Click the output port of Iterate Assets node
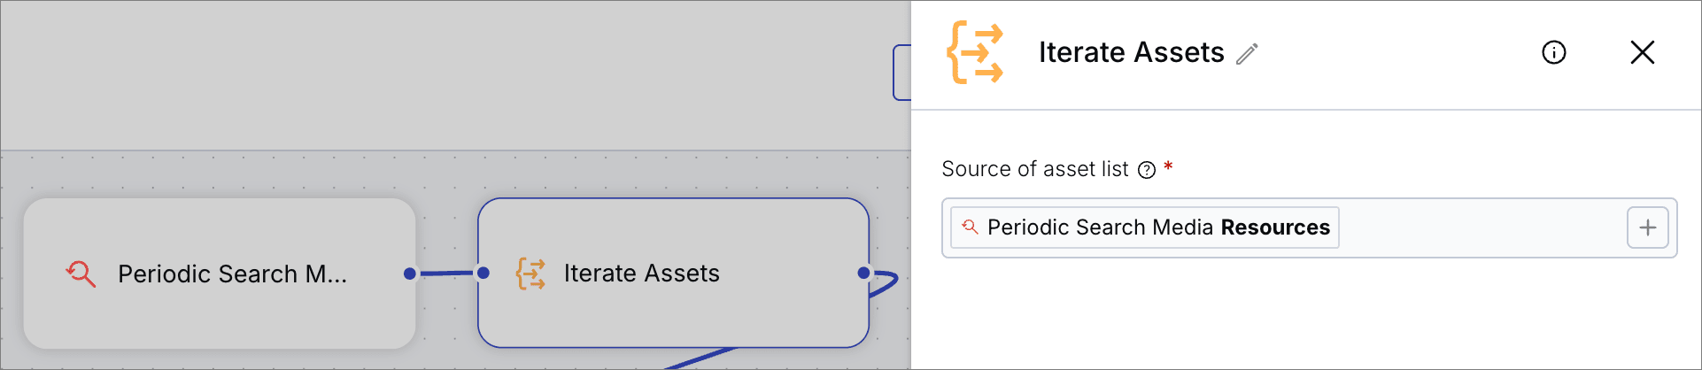 tap(863, 273)
